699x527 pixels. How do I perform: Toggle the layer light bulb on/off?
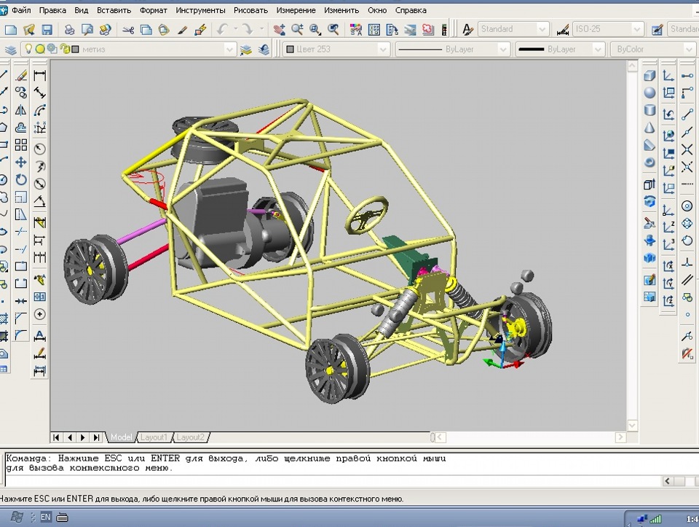click(x=29, y=49)
